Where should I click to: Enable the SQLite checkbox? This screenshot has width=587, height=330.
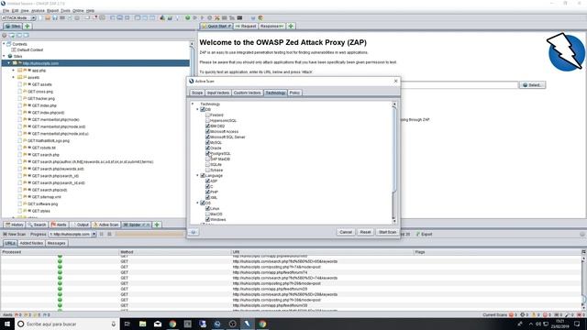tap(208, 165)
